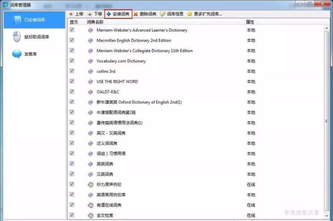Click the 词典名称 column header
Viewport: 333px width, 221px height.
click(x=95, y=22)
